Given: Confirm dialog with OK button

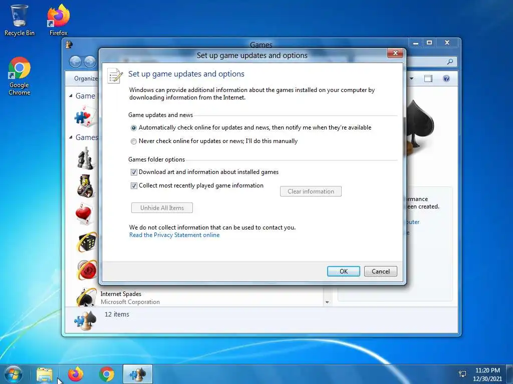Looking at the screenshot, I should (x=344, y=271).
